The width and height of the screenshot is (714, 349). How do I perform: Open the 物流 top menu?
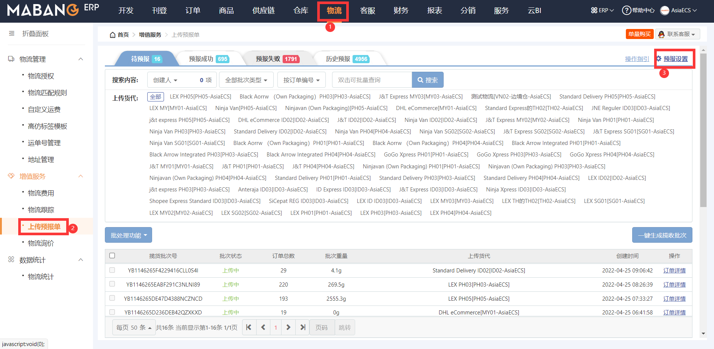tap(334, 11)
